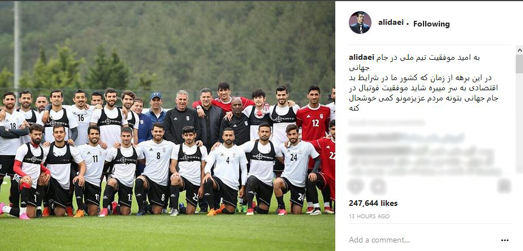
Task: Click the blurred comment bubble icon
Action: pos(378,186)
